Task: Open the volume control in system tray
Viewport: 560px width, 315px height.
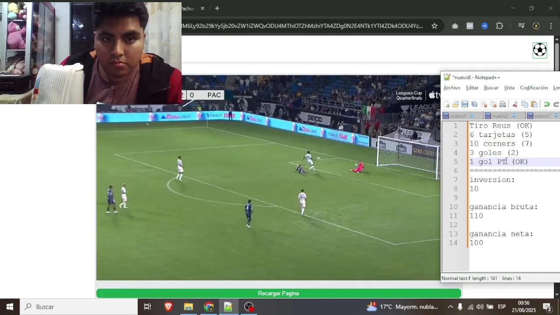Action: (480, 307)
